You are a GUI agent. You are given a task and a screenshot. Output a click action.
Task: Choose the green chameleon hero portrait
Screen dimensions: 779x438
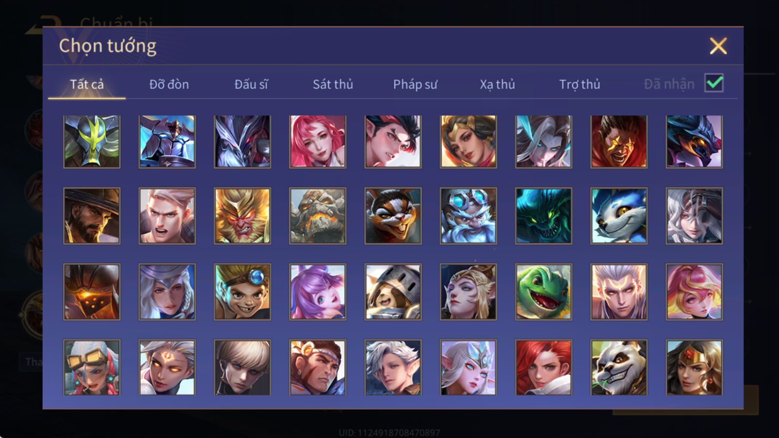(543, 292)
